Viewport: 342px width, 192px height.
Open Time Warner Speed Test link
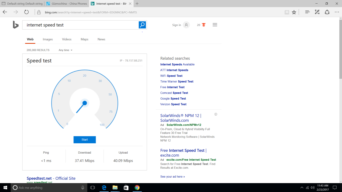(x=177, y=81)
